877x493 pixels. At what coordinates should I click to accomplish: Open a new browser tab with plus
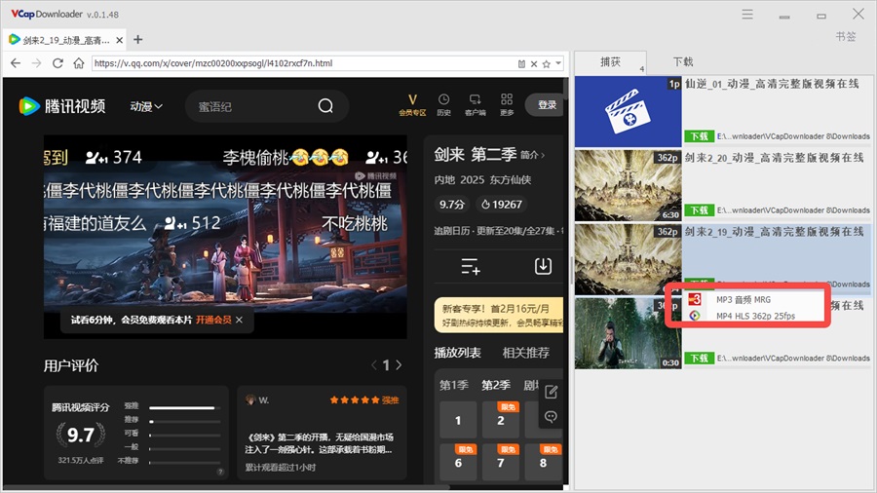coord(138,40)
